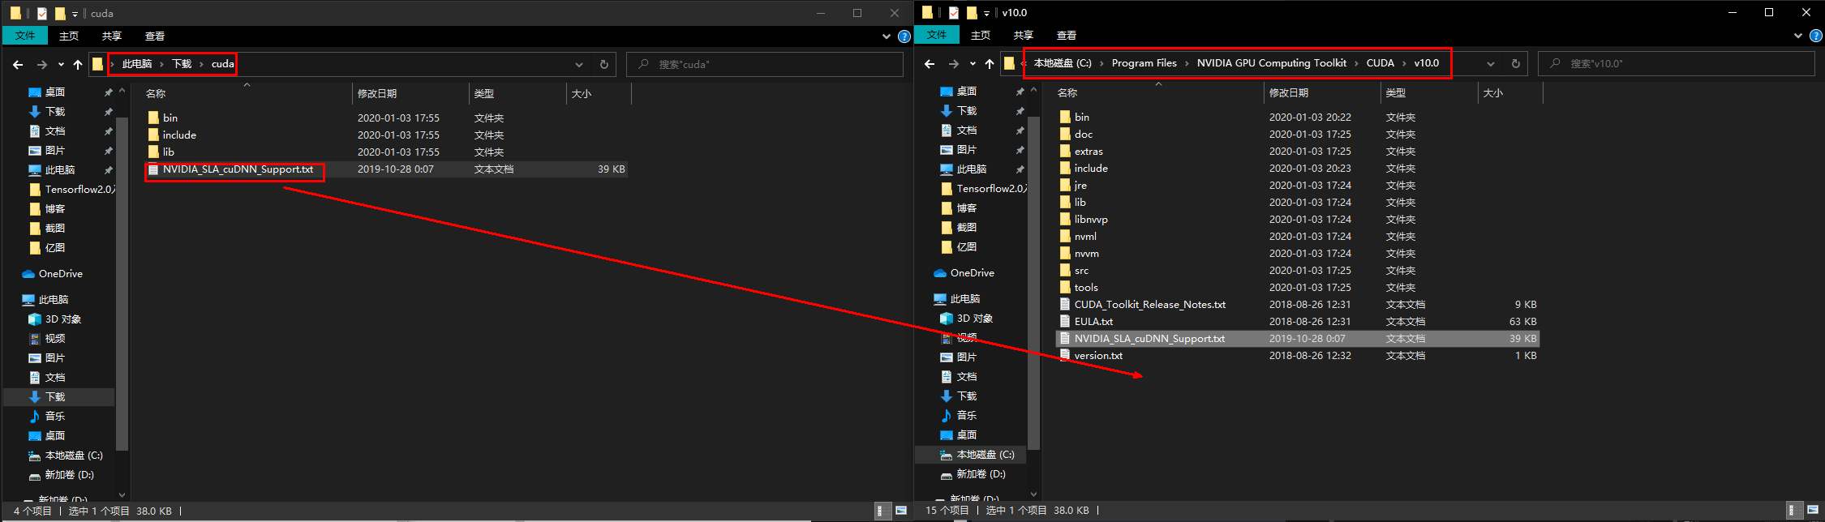
Task: Select nvvm folder in v10.0 window
Action: [1087, 254]
